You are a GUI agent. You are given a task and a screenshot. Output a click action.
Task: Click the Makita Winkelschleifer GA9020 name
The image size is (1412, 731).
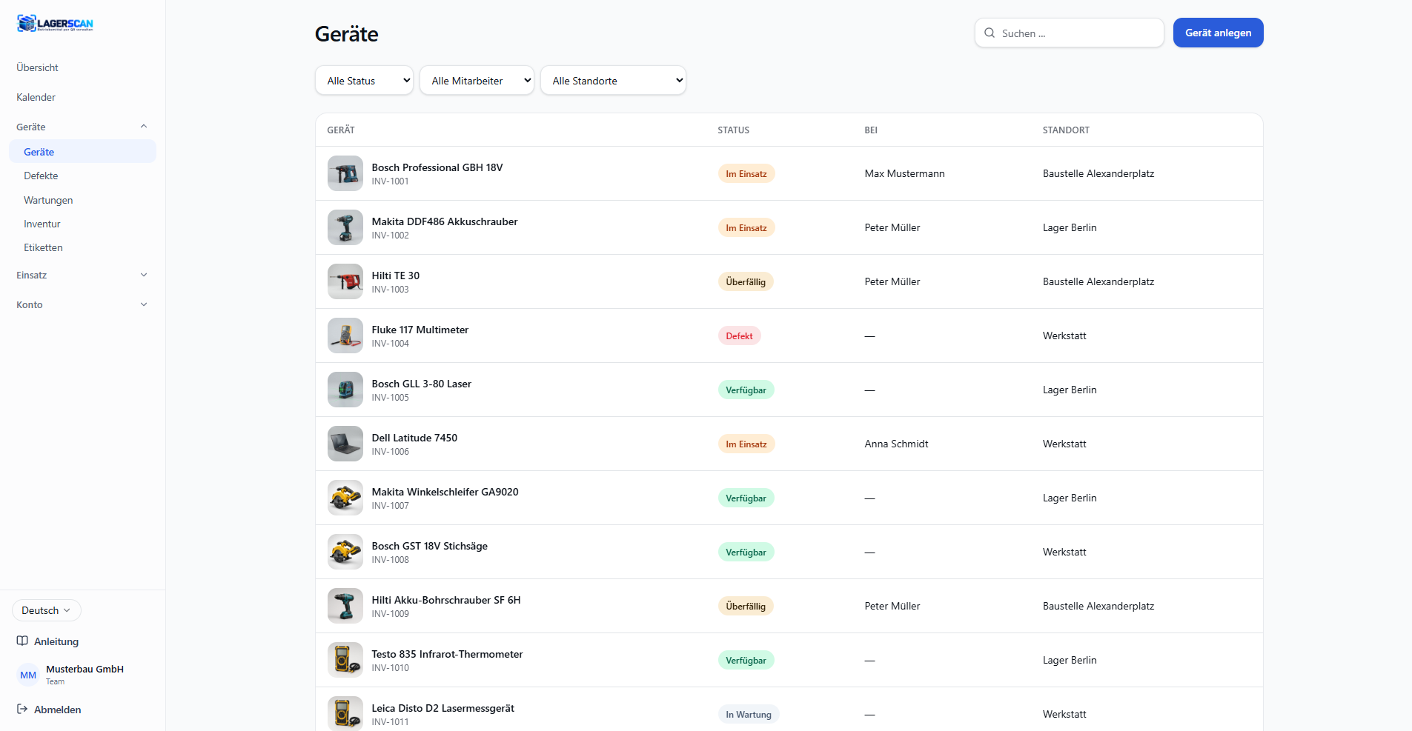pyautogui.click(x=445, y=492)
